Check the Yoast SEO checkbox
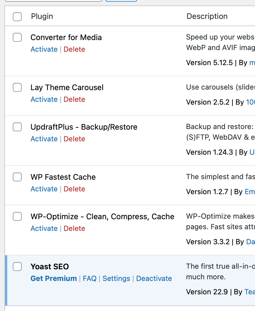 click(x=17, y=266)
